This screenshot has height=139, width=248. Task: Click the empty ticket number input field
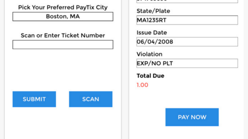tap(63, 45)
